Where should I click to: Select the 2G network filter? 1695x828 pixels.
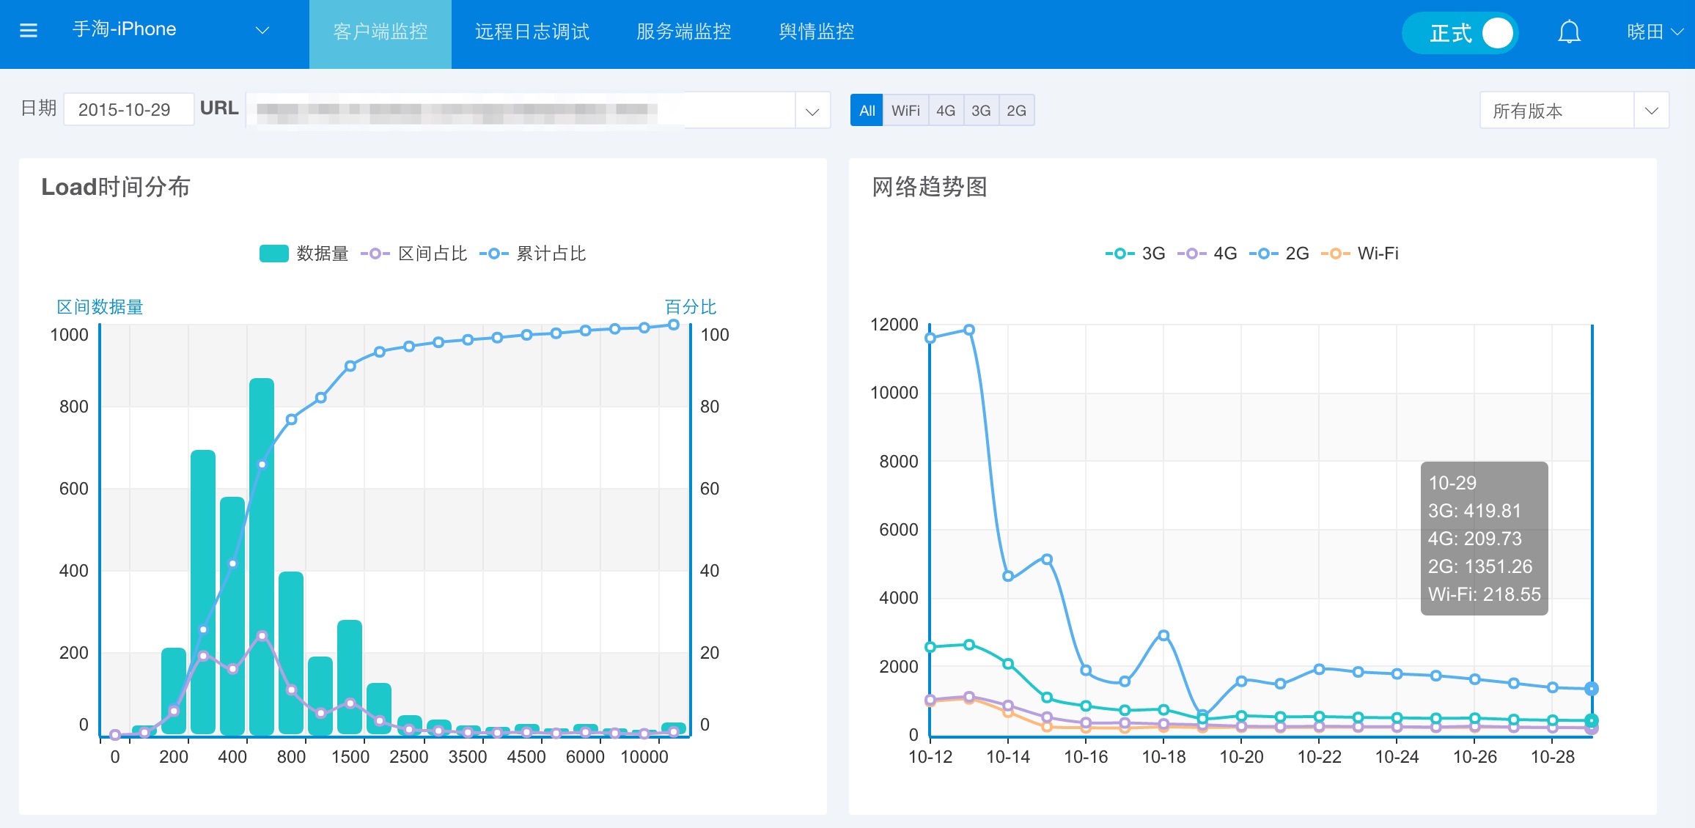(x=1016, y=111)
